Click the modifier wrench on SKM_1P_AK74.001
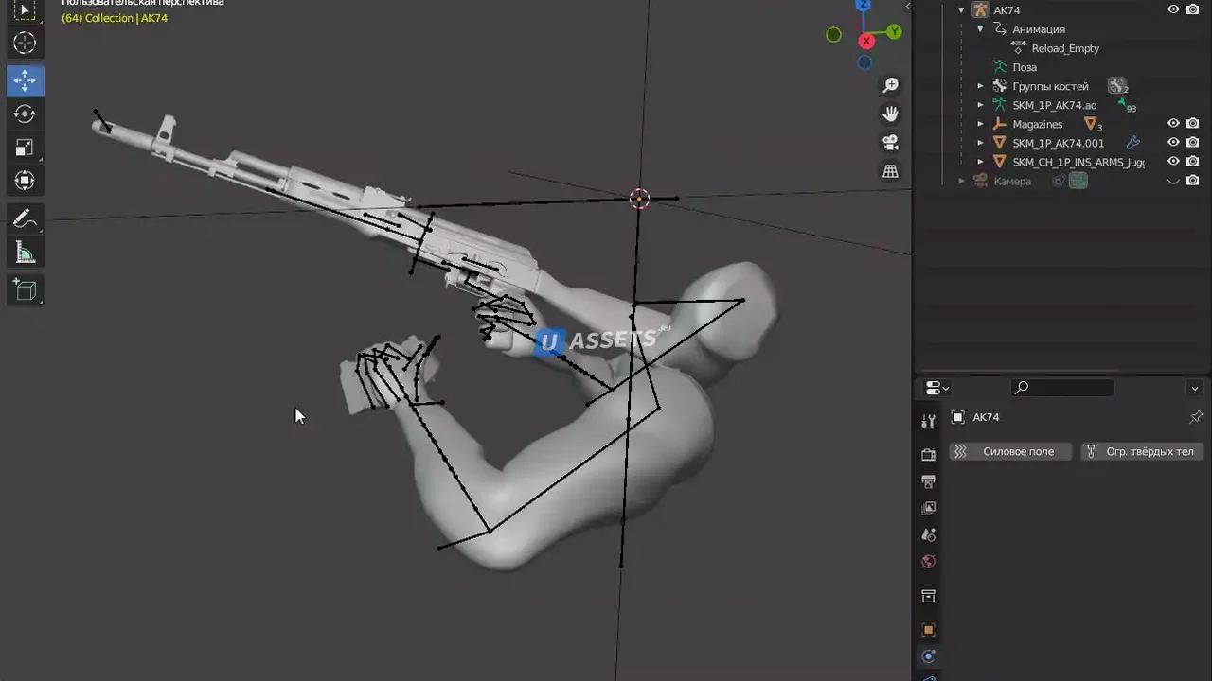Image resolution: width=1212 pixels, height=681 pixels. 1132,143
